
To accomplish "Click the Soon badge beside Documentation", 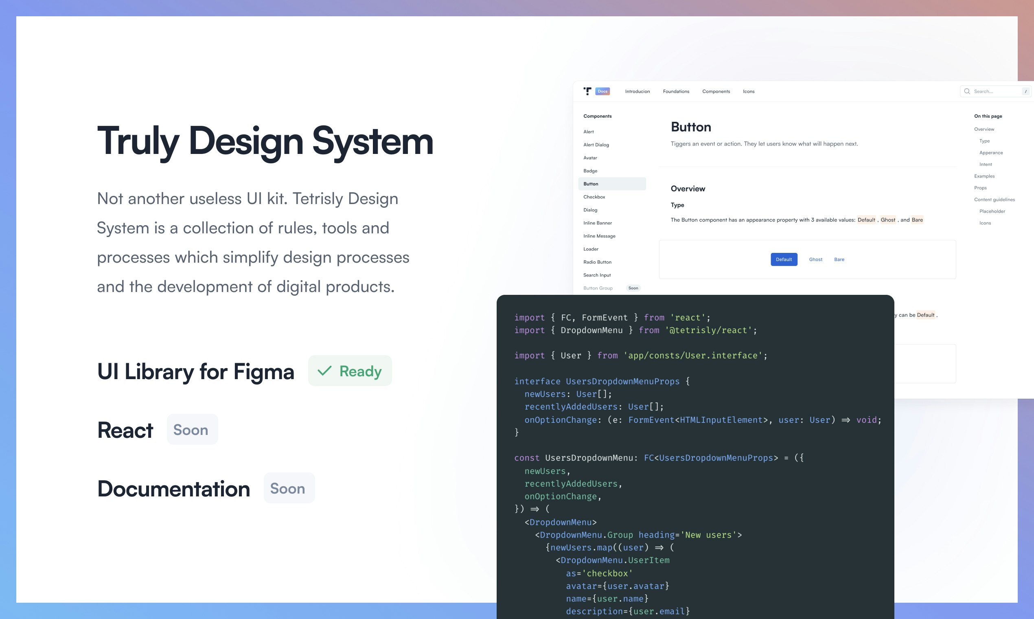I will [x=288, y=488].
